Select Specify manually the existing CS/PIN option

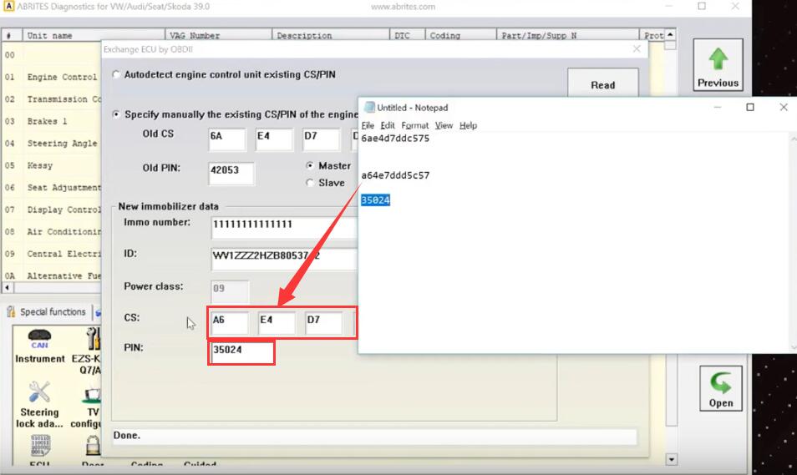(x=116, y=114)
